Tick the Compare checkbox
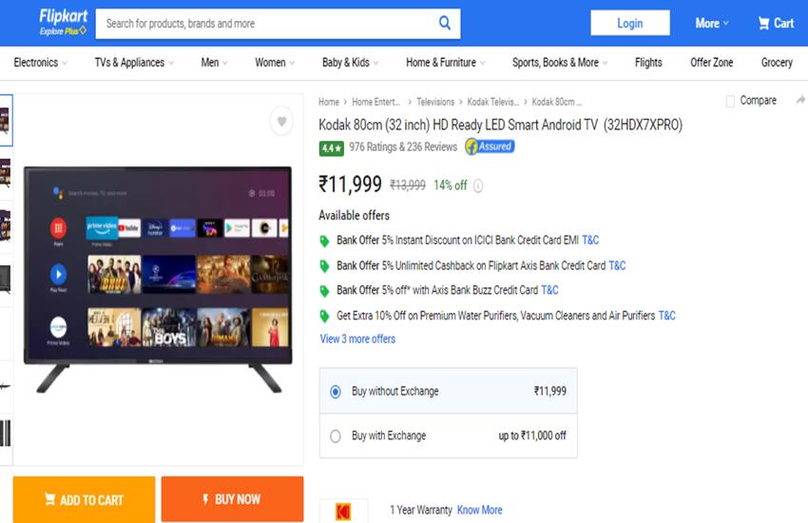808x523 pixels. pyautogui.click(x=730, y=101)
